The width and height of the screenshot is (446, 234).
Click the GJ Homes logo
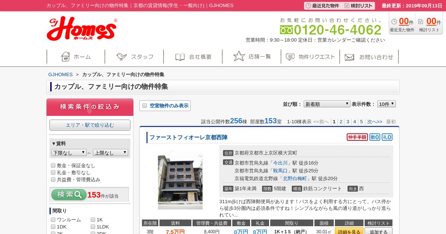click(x=82, y=29)
